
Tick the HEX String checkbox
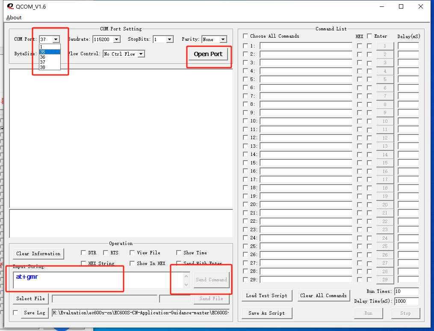click(x=83, y=263)
